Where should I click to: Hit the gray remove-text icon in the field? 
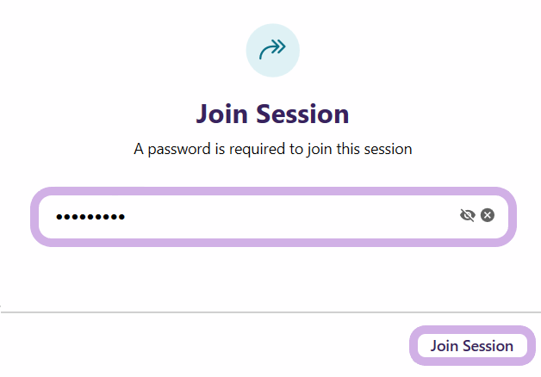click(488, 215)
